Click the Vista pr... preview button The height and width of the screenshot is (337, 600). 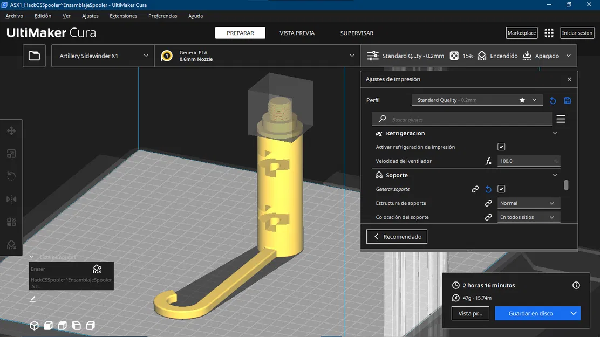471,313
